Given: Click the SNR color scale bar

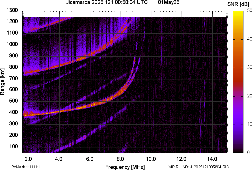Looking at the screenshot, I should [238, 82].
